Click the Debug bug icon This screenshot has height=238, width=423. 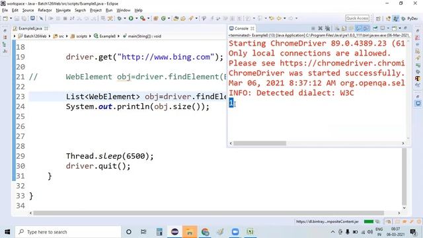(119, 19)
